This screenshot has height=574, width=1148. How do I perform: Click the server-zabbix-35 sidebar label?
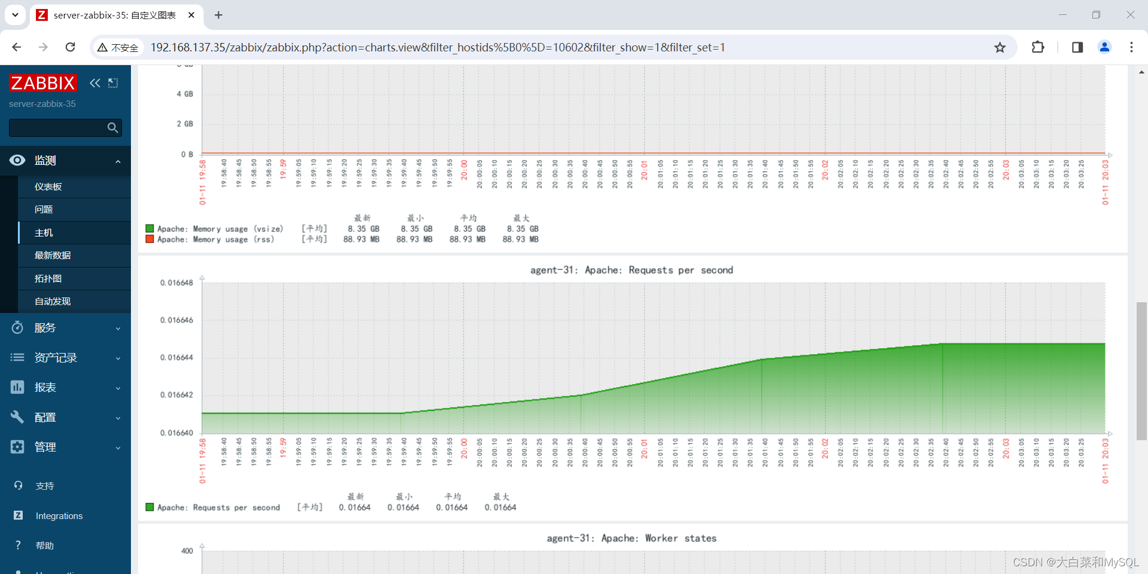pyautogui.click(x=42, y=104)
